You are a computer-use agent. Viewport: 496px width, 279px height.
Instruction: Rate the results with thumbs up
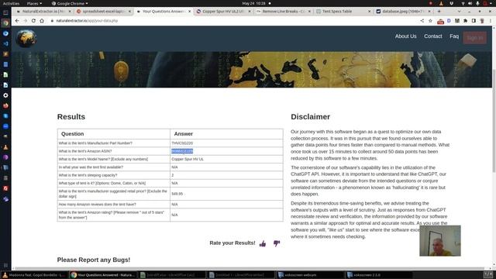click(263, 243)
